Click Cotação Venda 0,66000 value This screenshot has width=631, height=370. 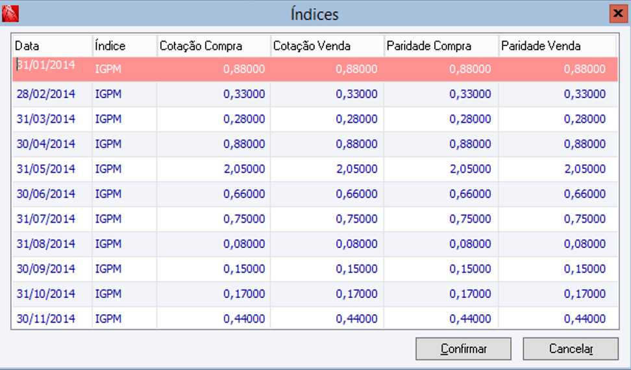point(357,194)
